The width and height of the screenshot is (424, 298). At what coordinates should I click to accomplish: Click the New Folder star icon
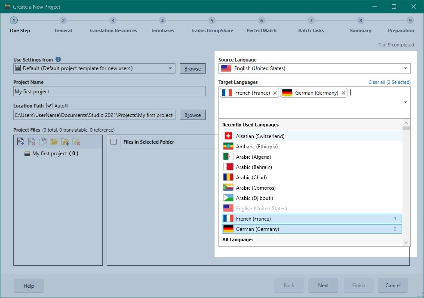[54, 141]
